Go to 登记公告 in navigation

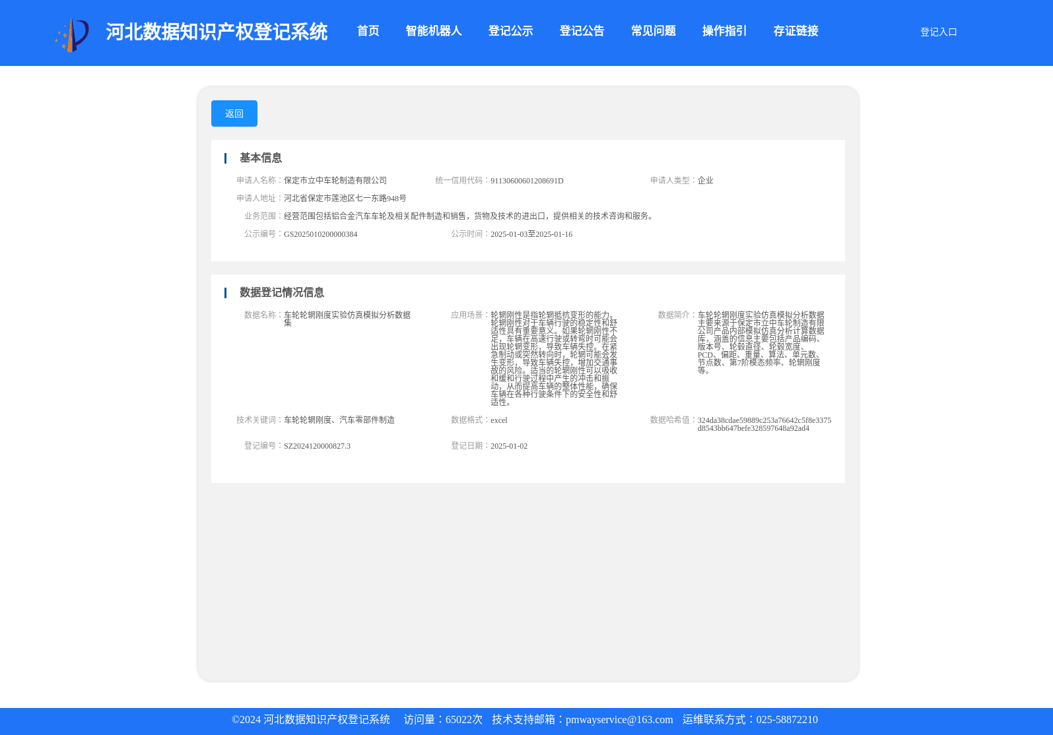click(x=582, y=31)
